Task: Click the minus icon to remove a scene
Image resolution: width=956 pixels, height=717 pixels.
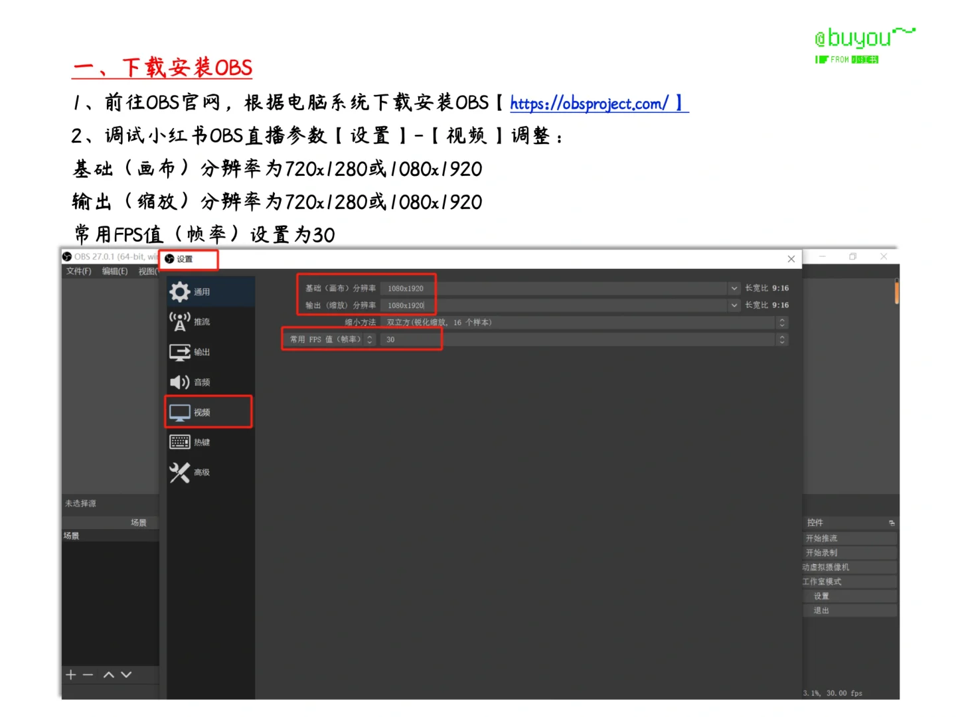Action: coord(88,675)
